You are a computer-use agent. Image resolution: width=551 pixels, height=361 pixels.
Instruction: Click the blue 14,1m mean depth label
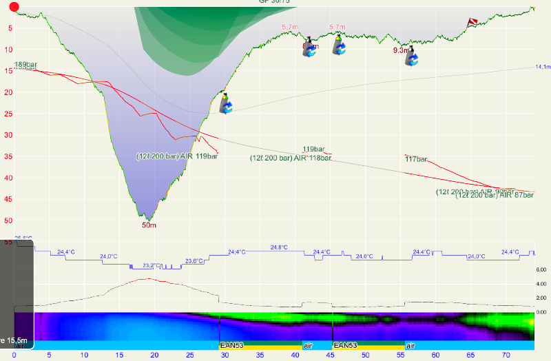point(543,67)
